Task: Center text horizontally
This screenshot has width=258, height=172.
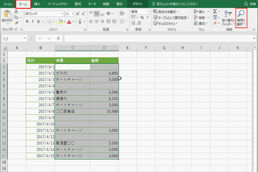Action: (97, 21)
